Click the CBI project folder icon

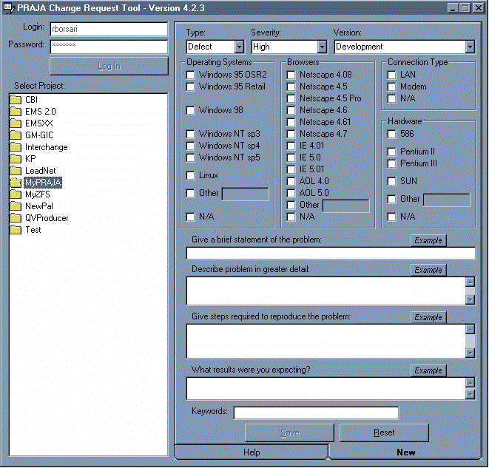(15, 100)
